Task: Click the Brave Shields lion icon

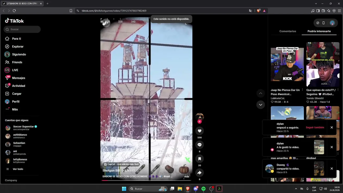Action: 258,11
